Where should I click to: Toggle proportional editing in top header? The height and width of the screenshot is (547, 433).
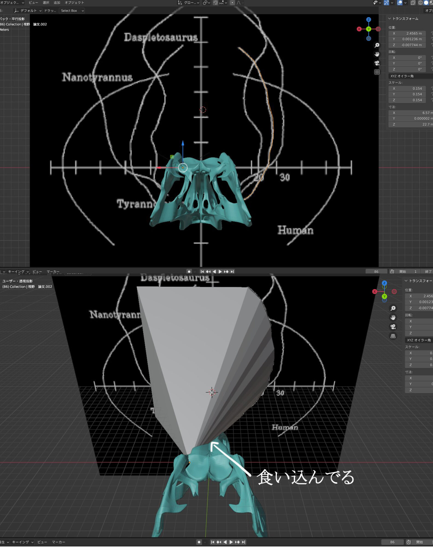click(232, 3)
